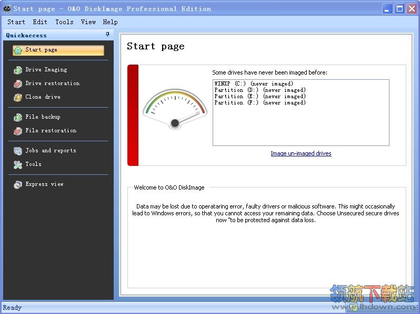Image resolution: width=420 pixels, height=314 pixels.
Task: Click the Ready status bar text
Action: [12, 308]
